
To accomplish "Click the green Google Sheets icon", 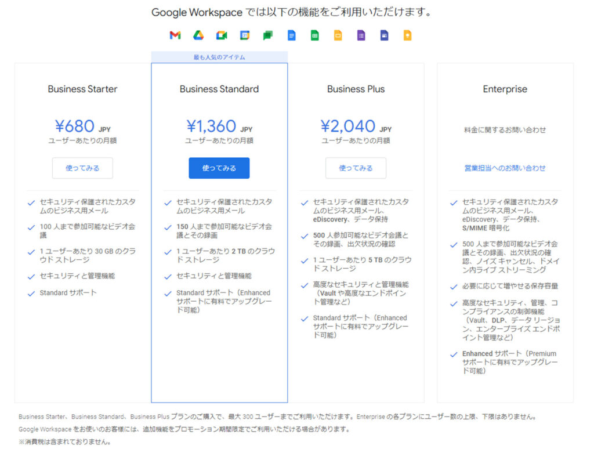I will [x=314, y=35].
